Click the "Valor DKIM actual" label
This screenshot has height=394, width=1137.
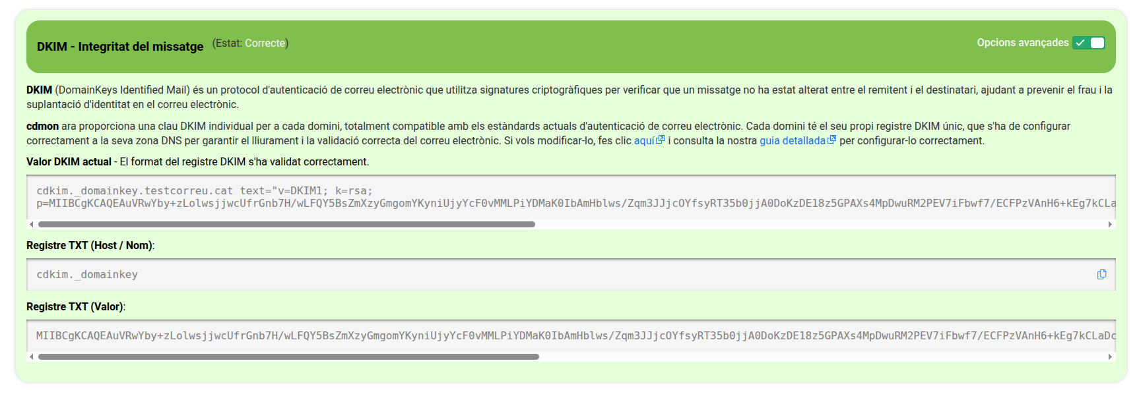pos(69,162)
